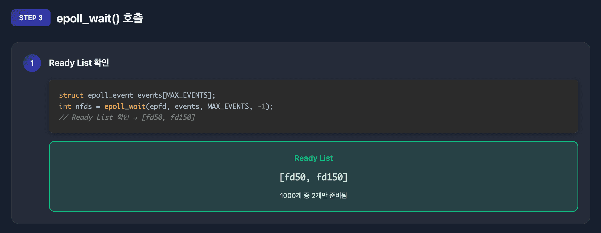Click the nfds variable name
The height and width of the screenshot is (233, 601).
[x=84, y=106]
